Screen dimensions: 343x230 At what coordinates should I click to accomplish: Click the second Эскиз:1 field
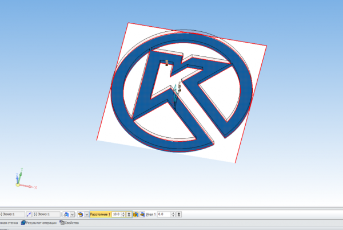tap(47, 214)
